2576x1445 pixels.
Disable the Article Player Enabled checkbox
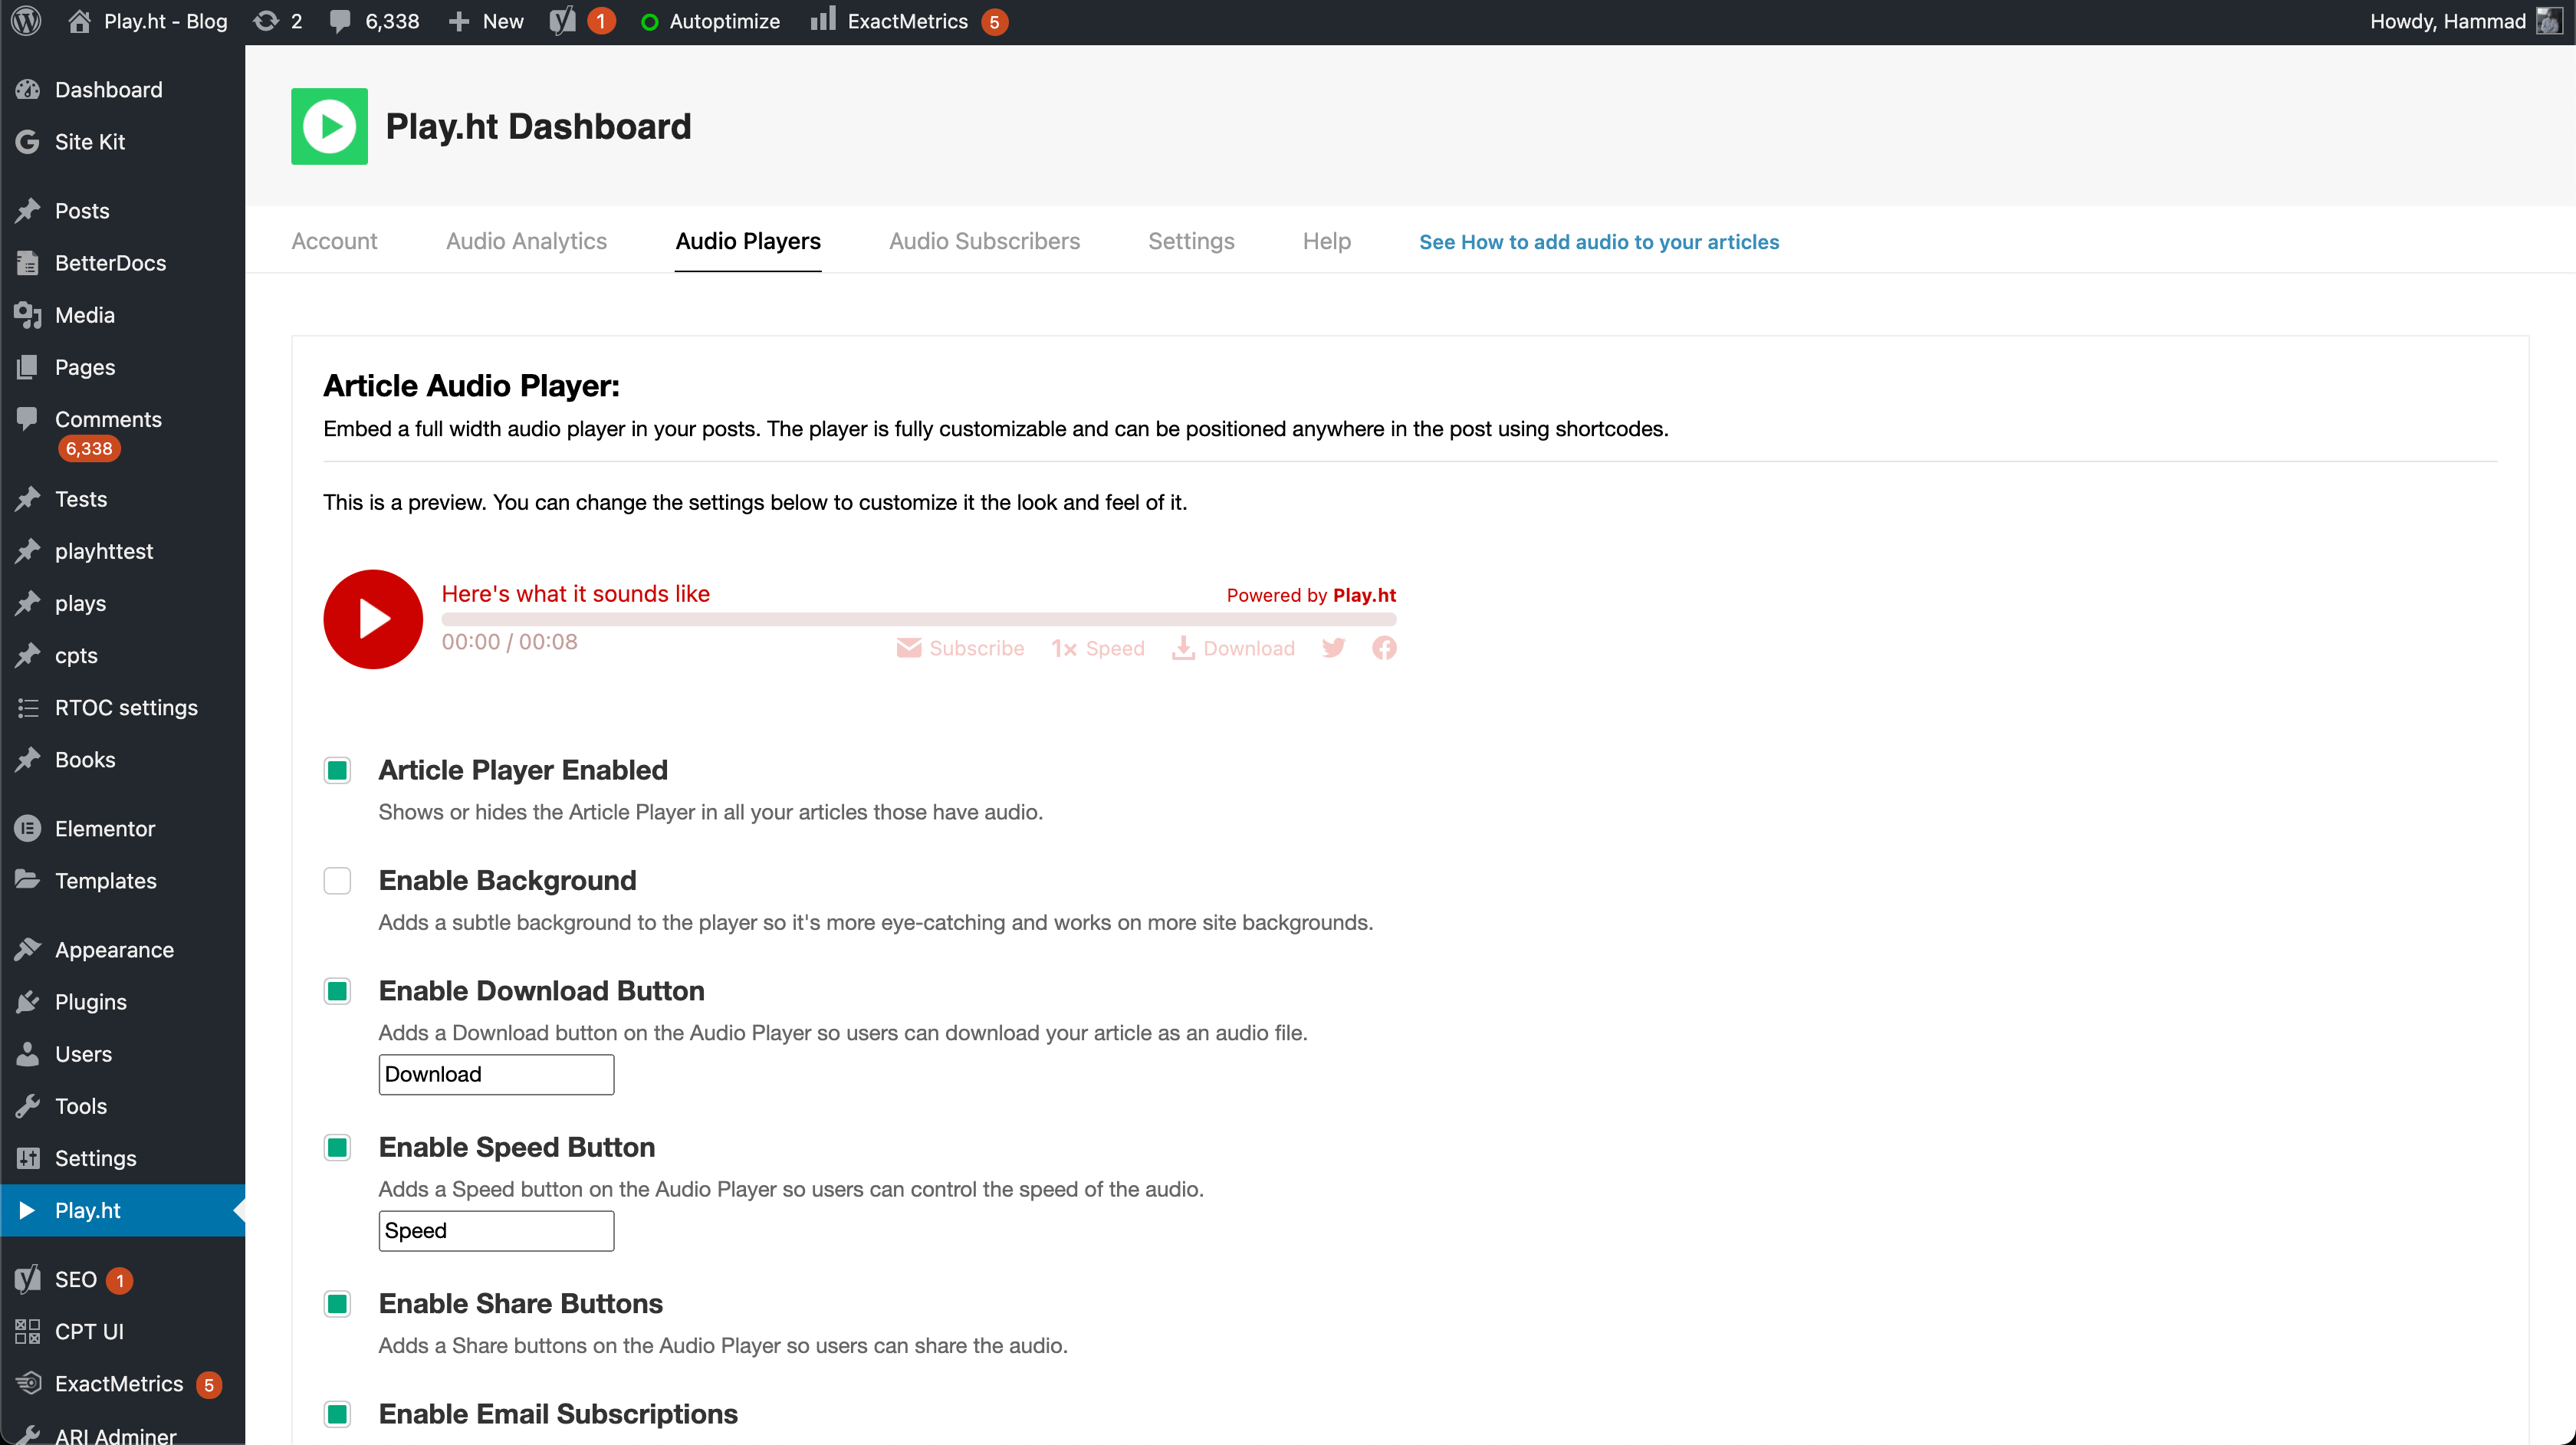[x=337, y=770]
